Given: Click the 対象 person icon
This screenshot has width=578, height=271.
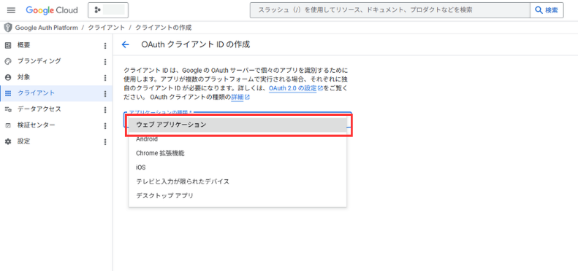Looking at the screenshot, I should (8, 77).
